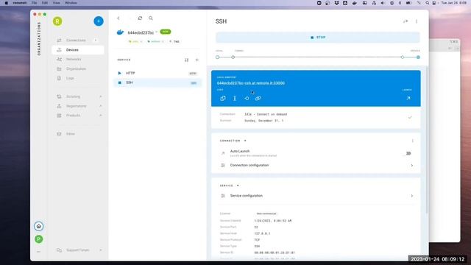Click the local node on the connection diagram
Image resolution: width=471 pixels, height=265 pixels.
[218, 57]
